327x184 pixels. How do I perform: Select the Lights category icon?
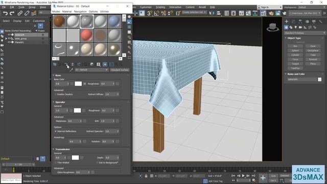(x=295, y=27)
